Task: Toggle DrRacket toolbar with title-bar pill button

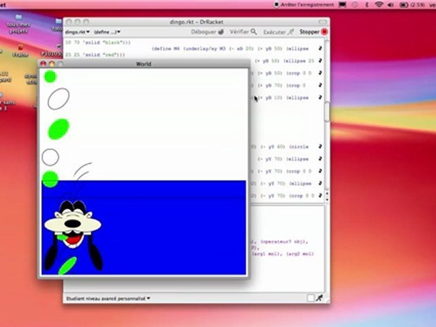Action: coord(322,22)
